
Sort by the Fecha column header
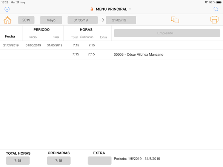coord(10,37)
